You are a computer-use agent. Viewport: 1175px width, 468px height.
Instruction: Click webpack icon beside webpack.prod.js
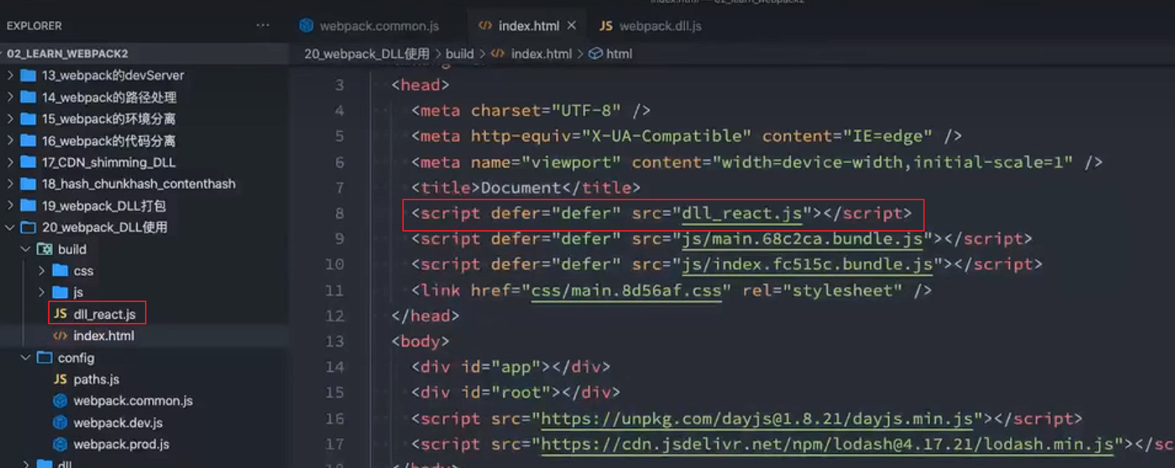click(x=61, y=444)
